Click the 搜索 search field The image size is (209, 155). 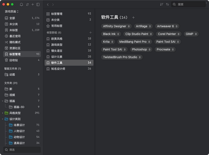[188, 4]
